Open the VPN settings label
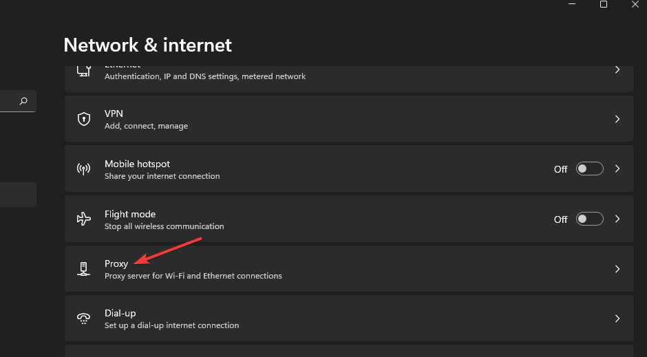Screen dimensions: 647x357 [114, 113]
